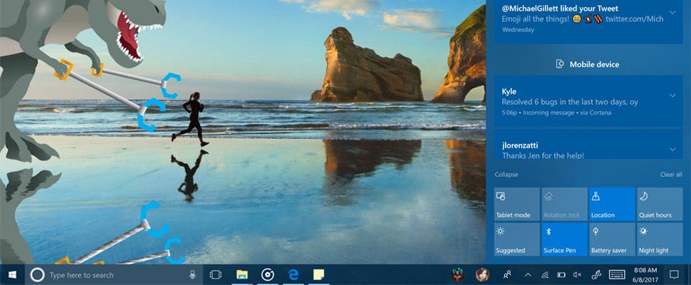Viewport: 691px width, 285px height.
Task: Open 'Thanks Jen for the help!' notification
Action: click(x=588, y=145)
